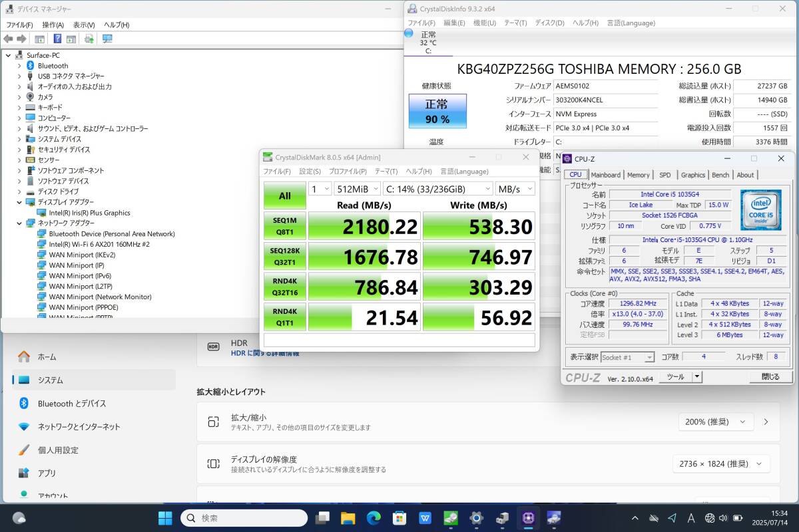Viewport: 799px width, 532px height.
Task: Collapse the ネットワーク アダプター node
Action: 19,223
